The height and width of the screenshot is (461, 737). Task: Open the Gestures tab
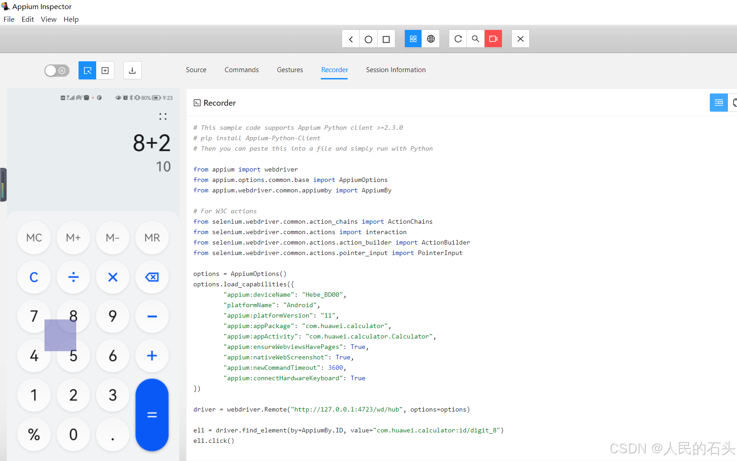tap(290, 70)
